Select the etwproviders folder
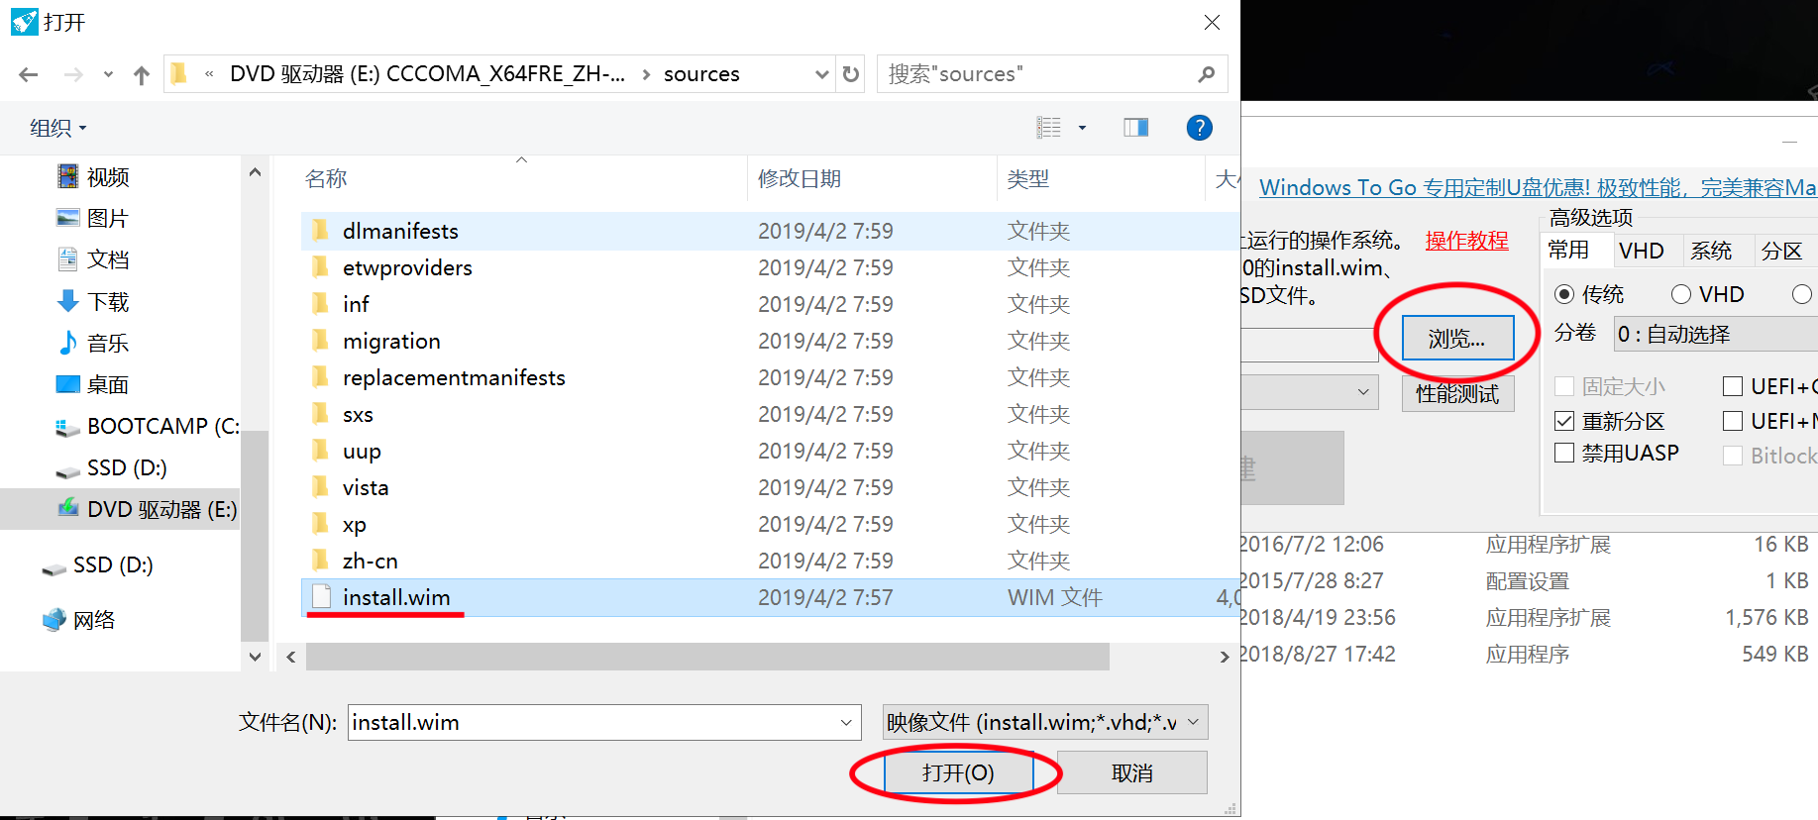1818x820 pixels. [x=407, y=267]
